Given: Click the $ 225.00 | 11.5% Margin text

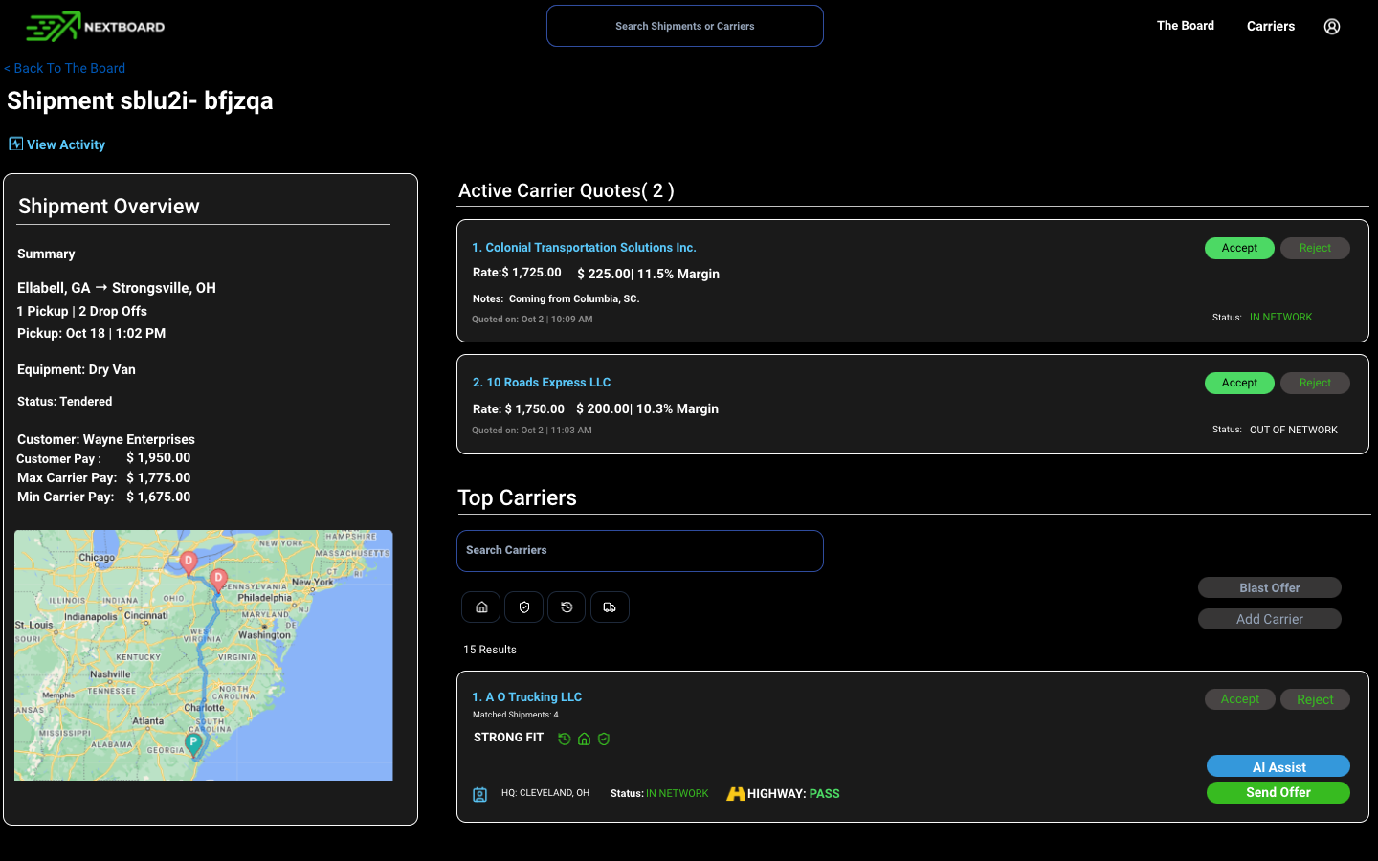Looking at the screenshot, I should [x=649, y=274].
